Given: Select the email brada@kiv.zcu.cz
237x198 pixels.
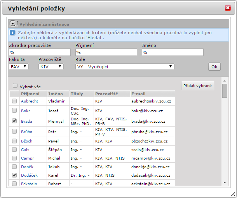Looking at the screenshot, I should 148,121.
